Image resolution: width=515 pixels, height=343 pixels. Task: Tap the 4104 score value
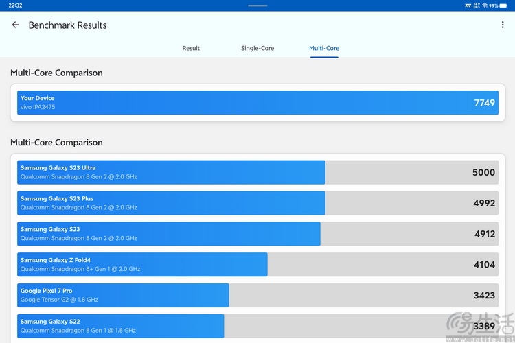(x=485, y=265)
